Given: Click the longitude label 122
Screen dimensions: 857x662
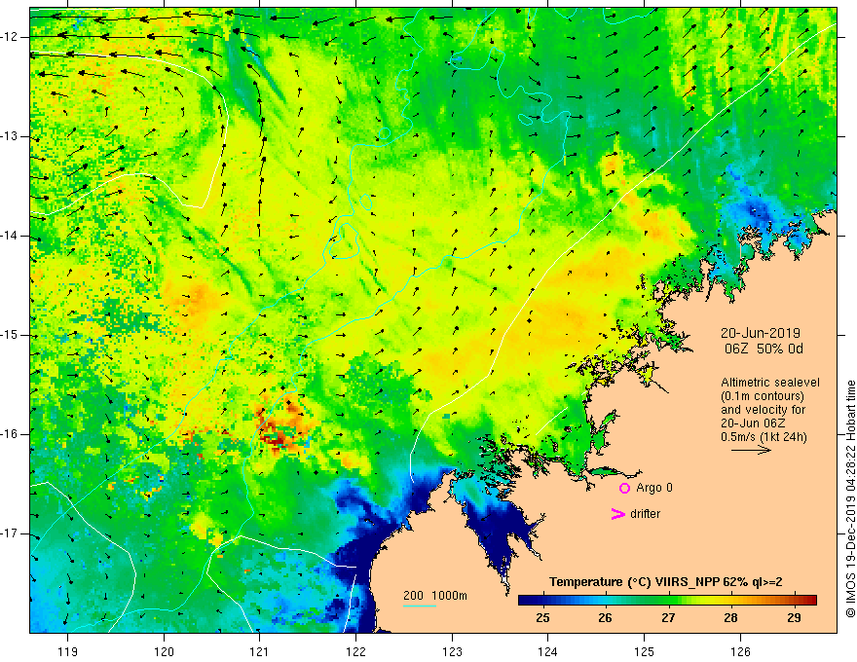Looking at the screenshot, I should click(355, 651).
